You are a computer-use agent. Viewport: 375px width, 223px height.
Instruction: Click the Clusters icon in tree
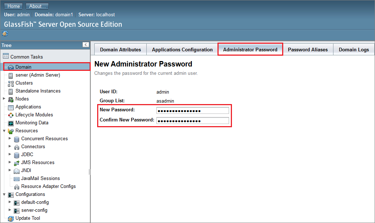(x=11, y=83)
